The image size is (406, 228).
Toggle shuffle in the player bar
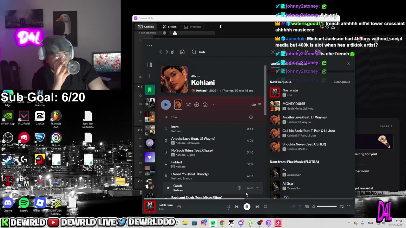point(228,207)
